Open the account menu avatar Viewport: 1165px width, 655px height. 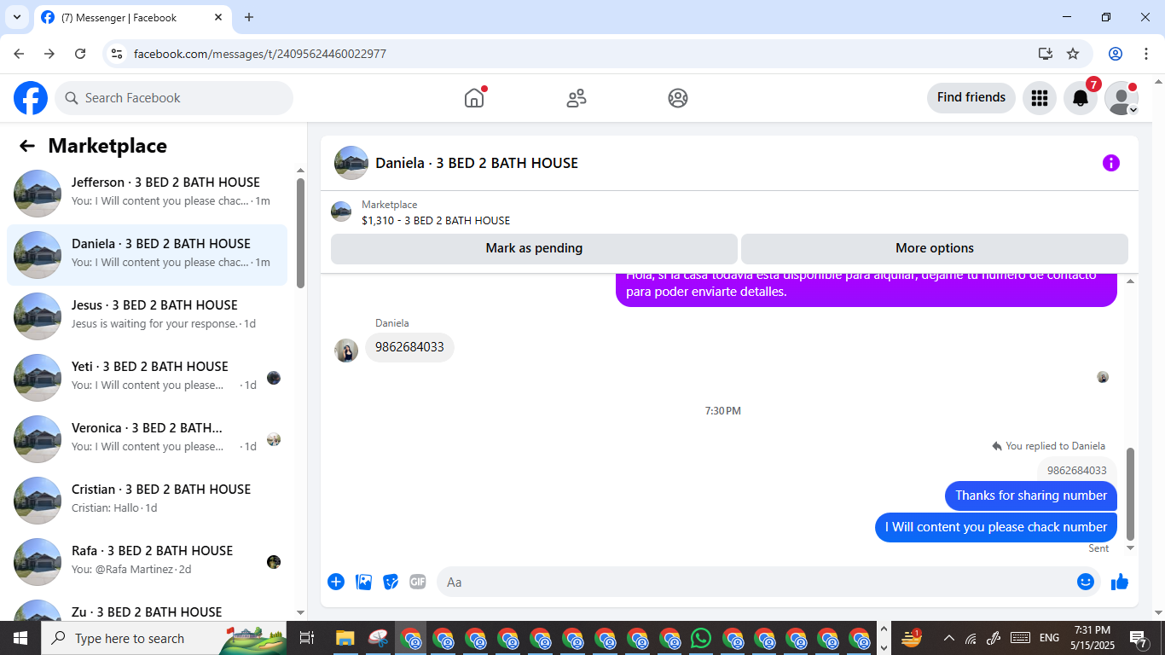pos(1122,98)
